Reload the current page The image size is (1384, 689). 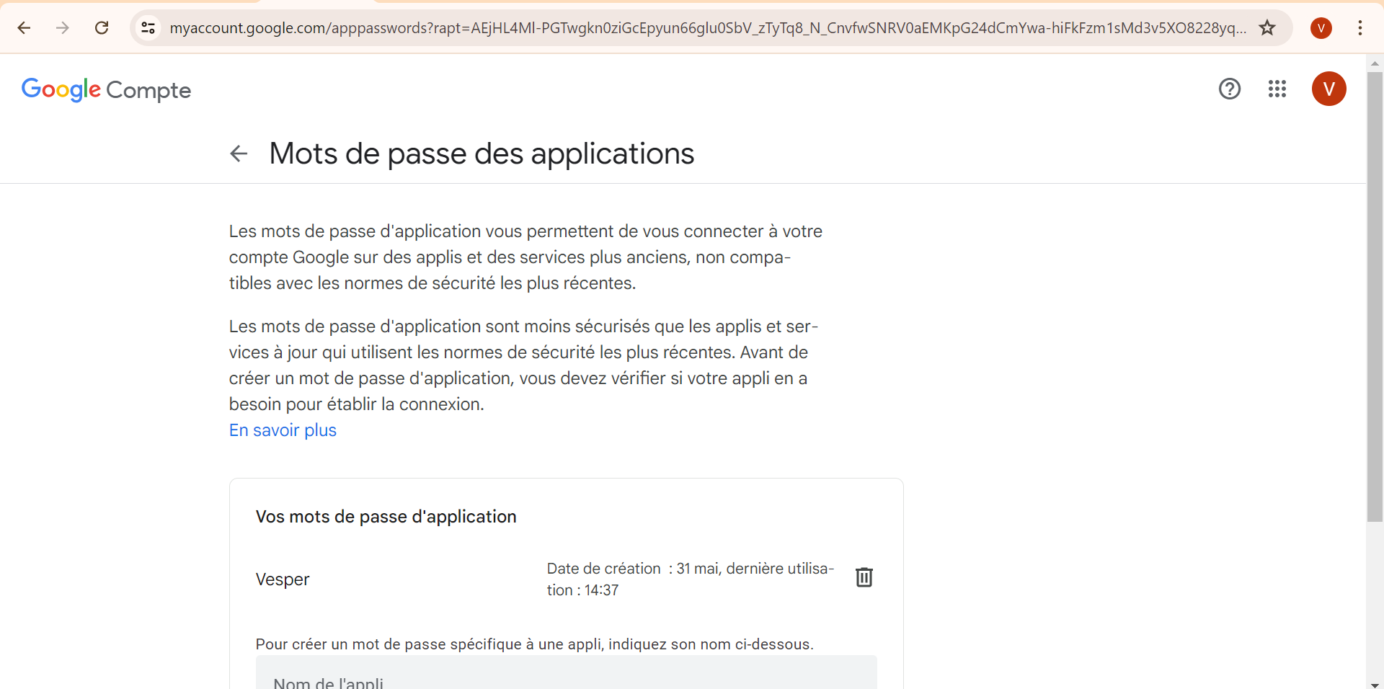(102, 28)
